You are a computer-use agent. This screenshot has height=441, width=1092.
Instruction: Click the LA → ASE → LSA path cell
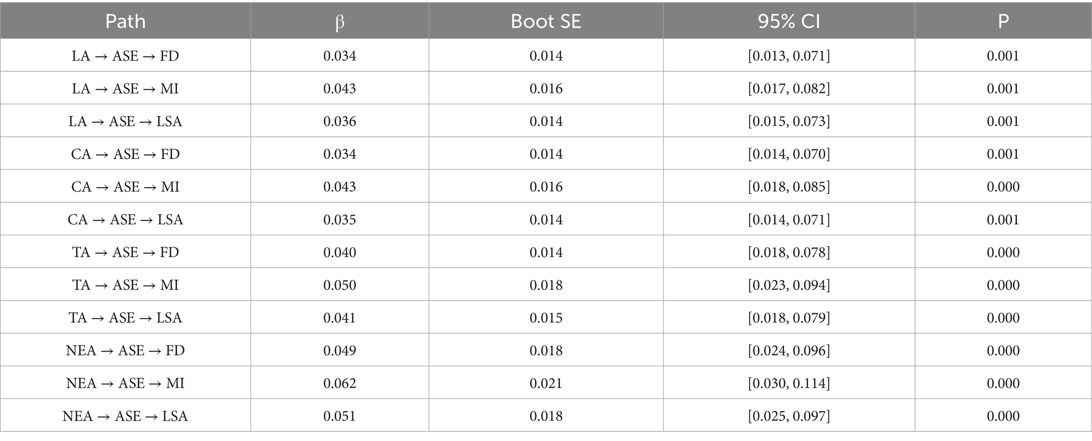point(125,121)
